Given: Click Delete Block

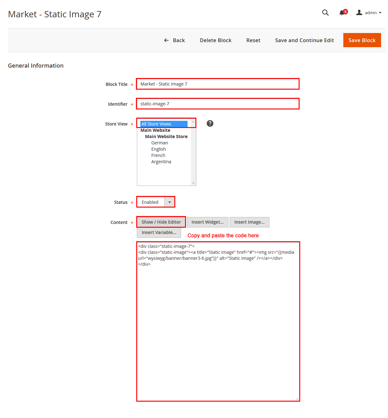Looking at the screenshot, I should tap(216, 40).
